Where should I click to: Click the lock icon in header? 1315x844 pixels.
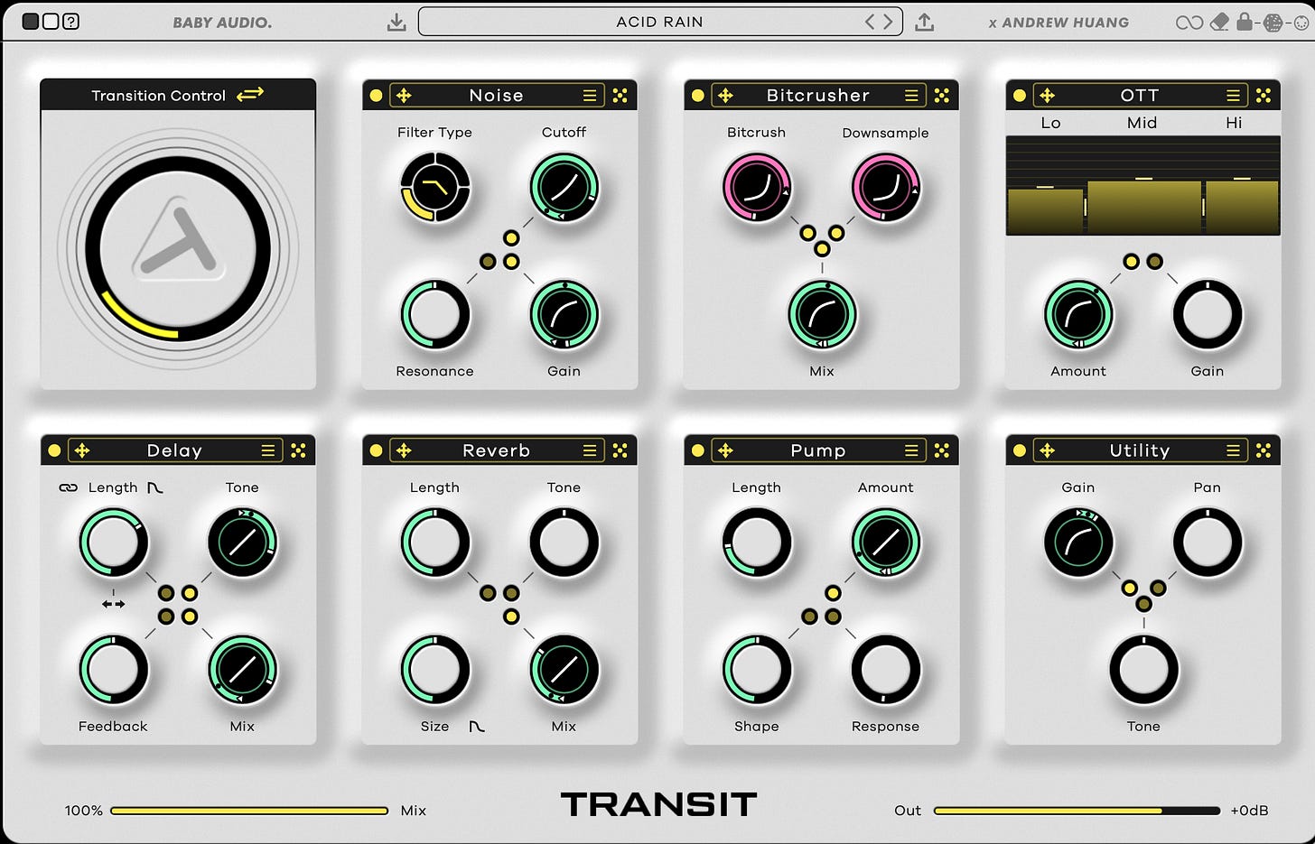[x=1245, y=21]
